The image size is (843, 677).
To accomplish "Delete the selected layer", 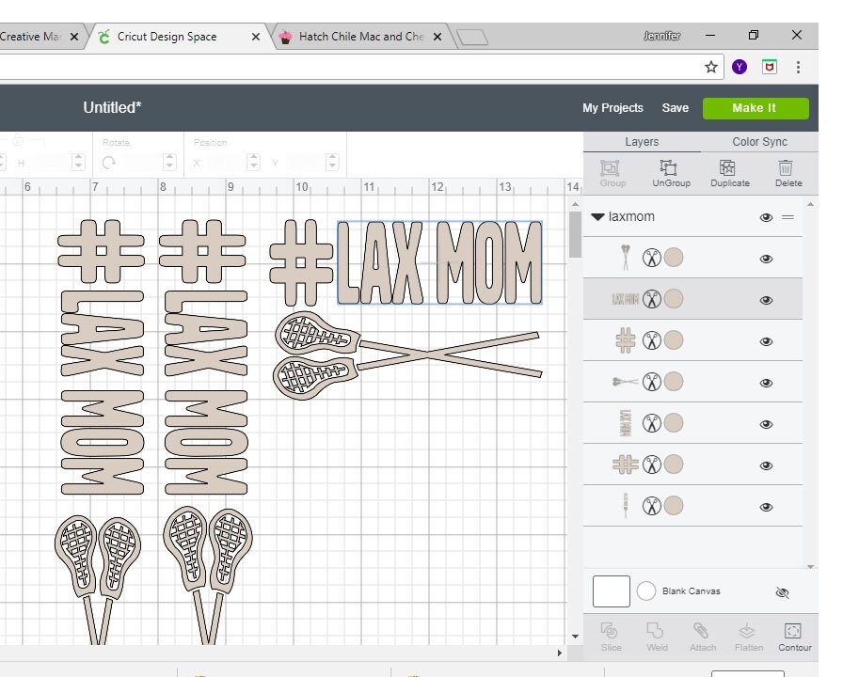I will tap(788, 172).
